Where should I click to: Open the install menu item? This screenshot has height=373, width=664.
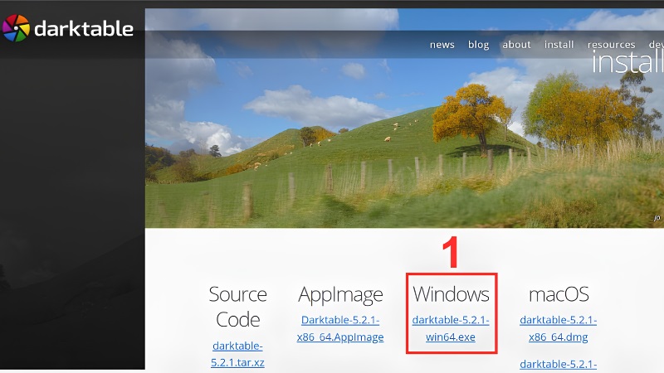tap(559, 45)
